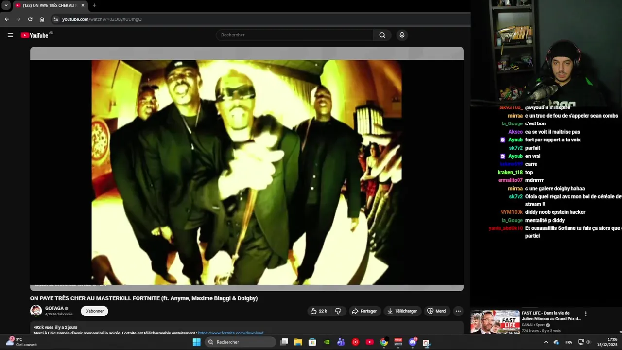This screenshot has height=350, width=622.
Task: Expand the browser tab search dropdown
Action: [x=6, y=5]
